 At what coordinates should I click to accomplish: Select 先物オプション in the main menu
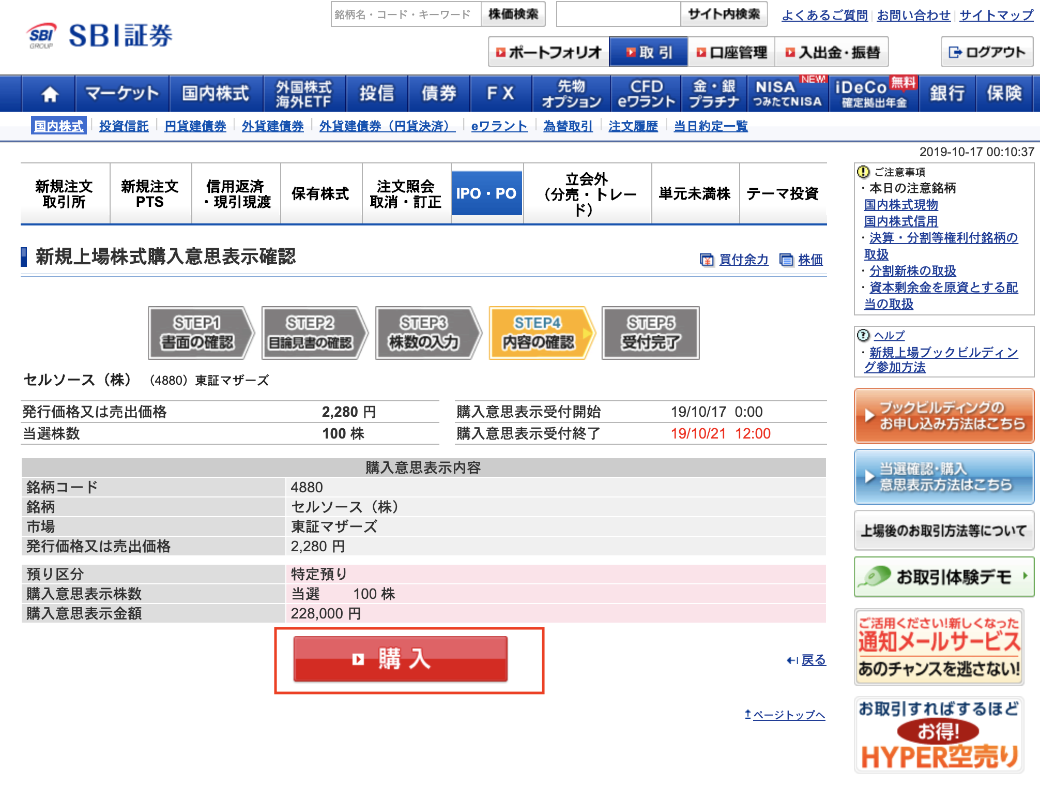pos(571,94)
